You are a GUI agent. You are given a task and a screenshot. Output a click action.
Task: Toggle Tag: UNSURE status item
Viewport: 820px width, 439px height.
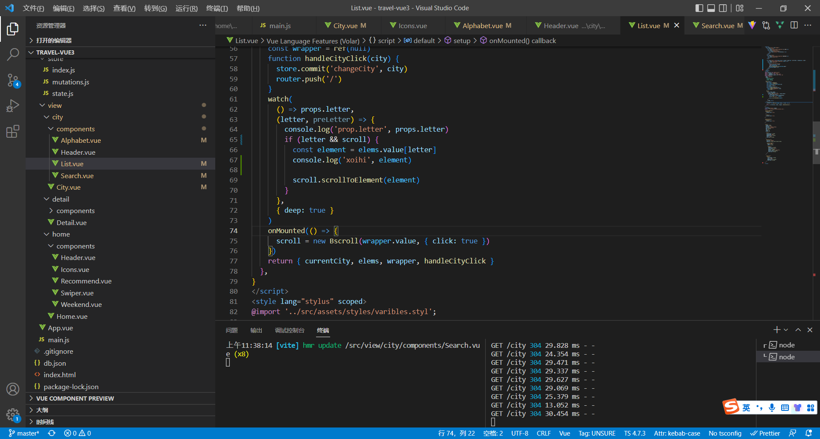pyautogui.click(x=597, y=433)
